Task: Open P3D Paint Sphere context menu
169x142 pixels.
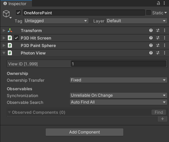Action: click(165, 45)
